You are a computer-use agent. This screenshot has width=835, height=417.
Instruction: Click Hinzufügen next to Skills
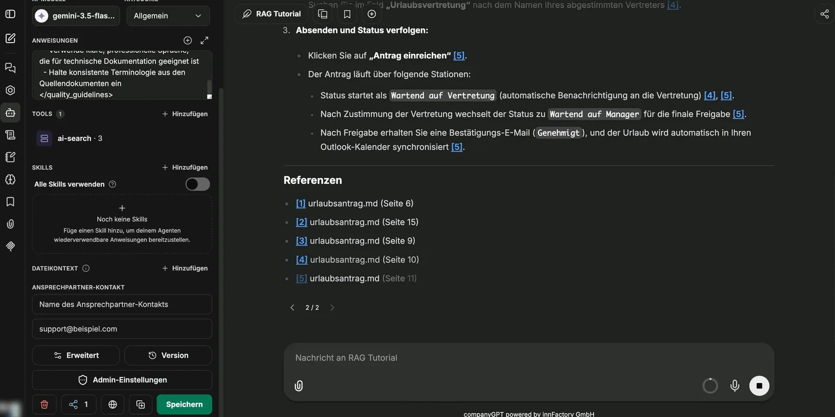tap(185, 167)
